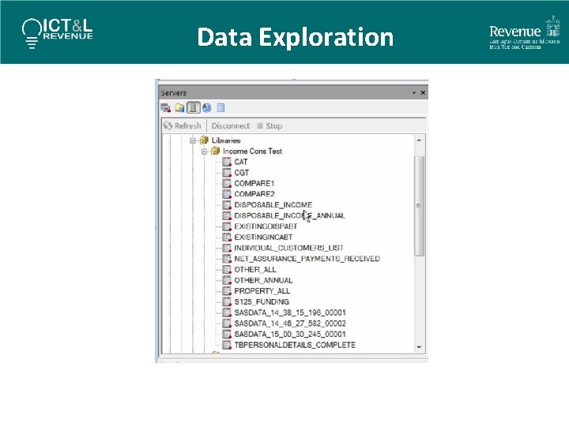Viewport: 569px width, 426px height.
Task: Select the OTHER_ANNUAL table
Action: (263, 280)
